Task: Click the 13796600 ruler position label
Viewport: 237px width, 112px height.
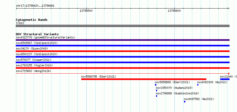Action: (x=174, y=11)
